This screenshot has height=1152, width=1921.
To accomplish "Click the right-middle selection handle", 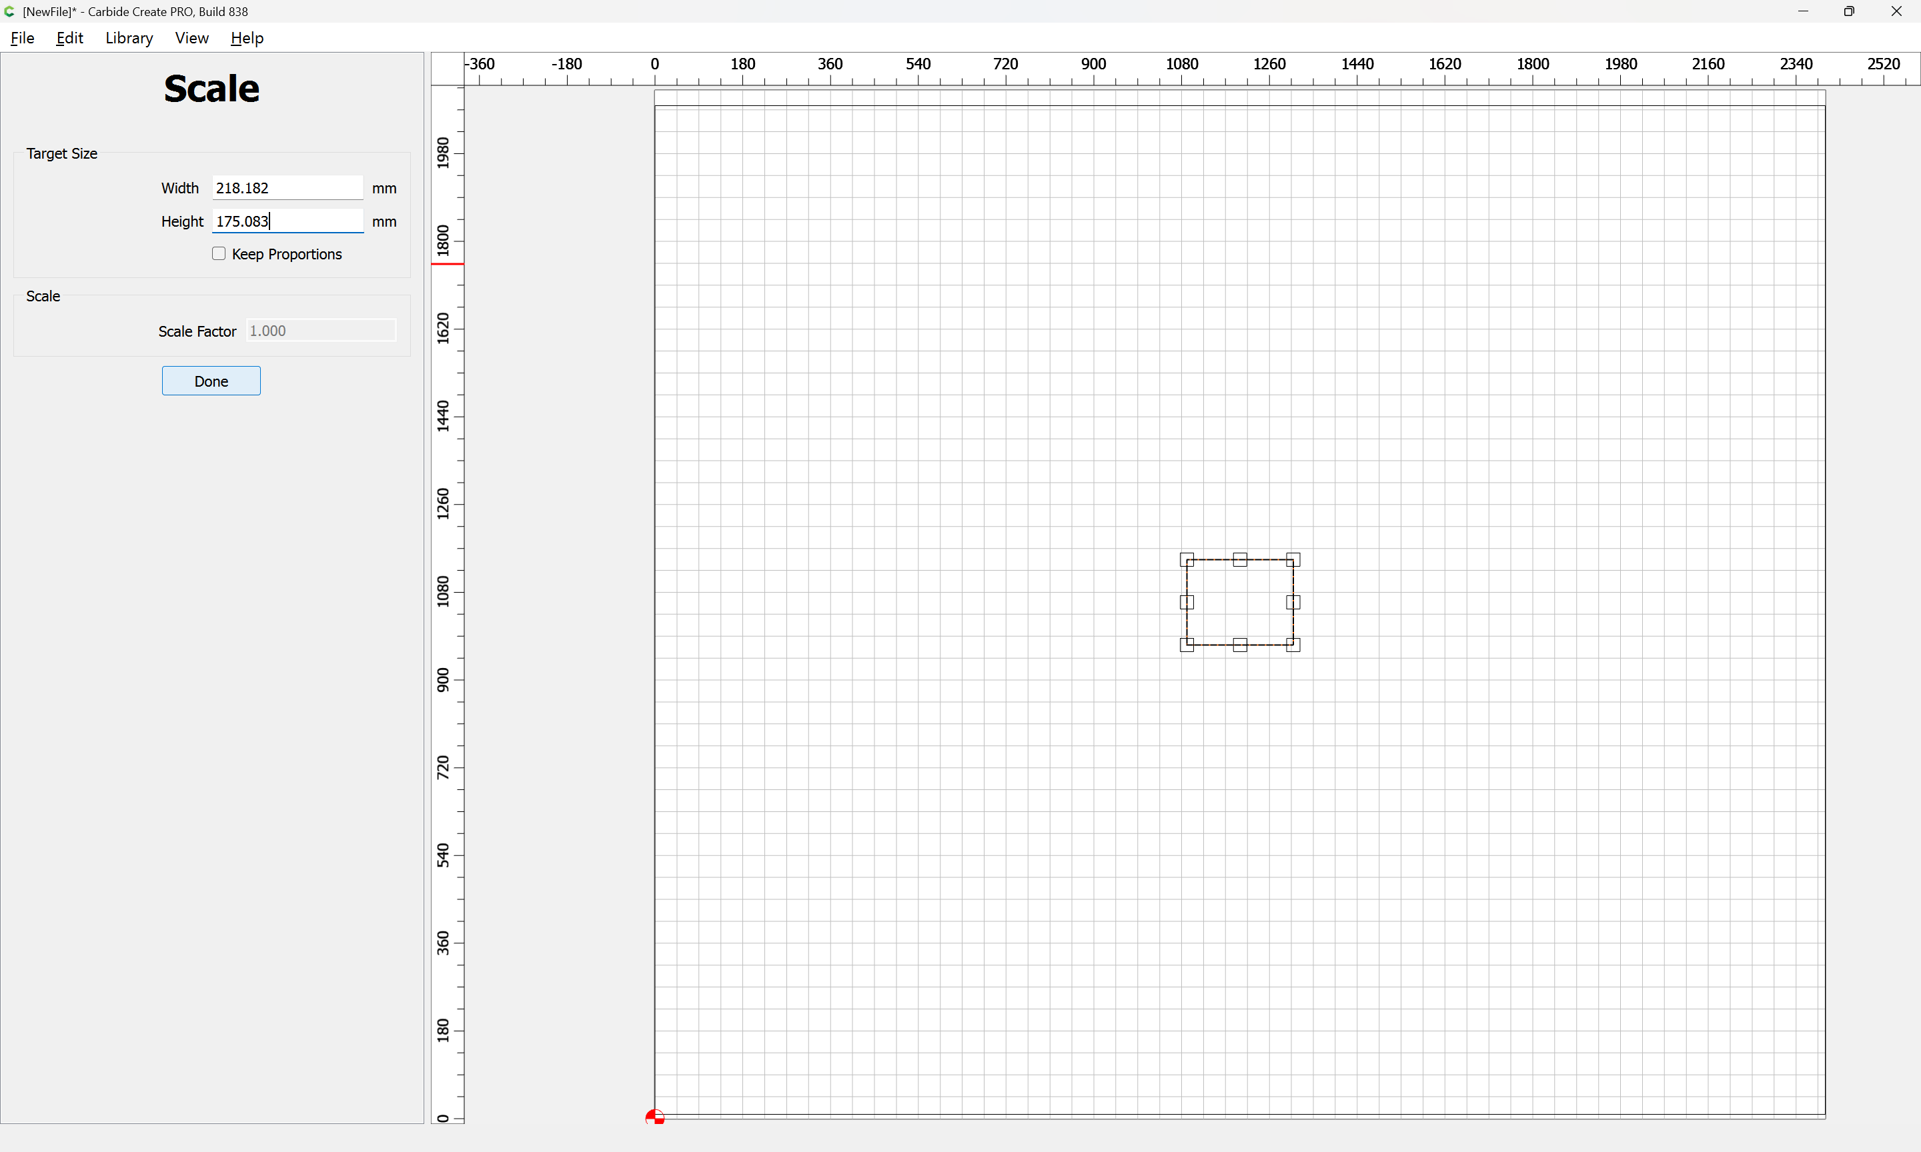I will [x=1293, y=603].
